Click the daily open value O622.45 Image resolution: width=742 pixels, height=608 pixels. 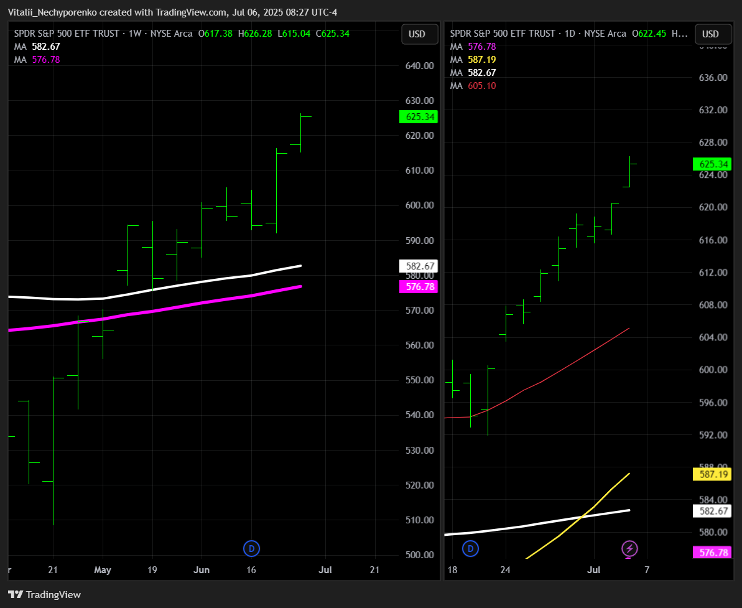[649, 34]
